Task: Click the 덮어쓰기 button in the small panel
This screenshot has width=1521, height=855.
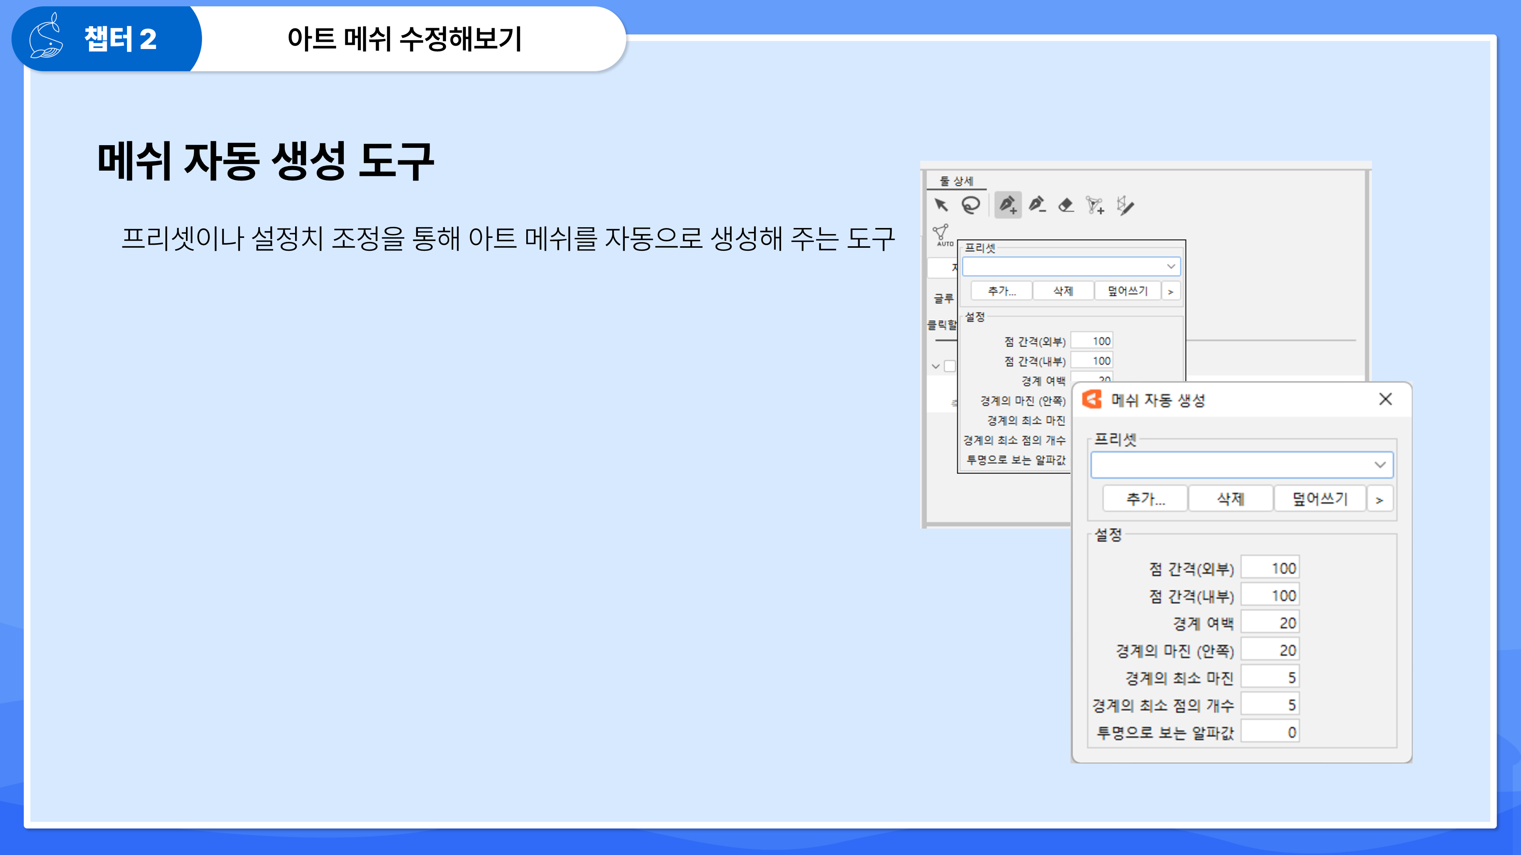Action: coord(1127,291)
